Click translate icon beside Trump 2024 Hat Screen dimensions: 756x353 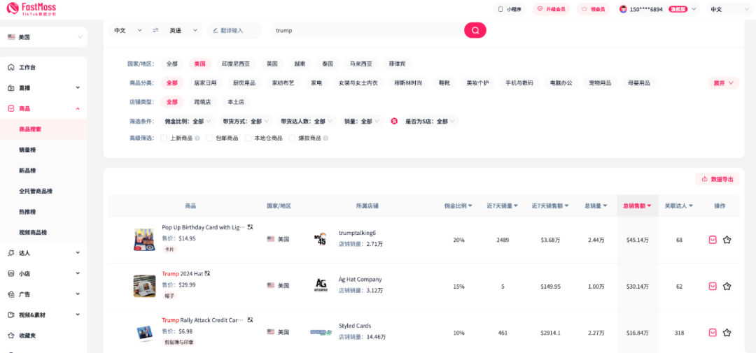point(208,273)
